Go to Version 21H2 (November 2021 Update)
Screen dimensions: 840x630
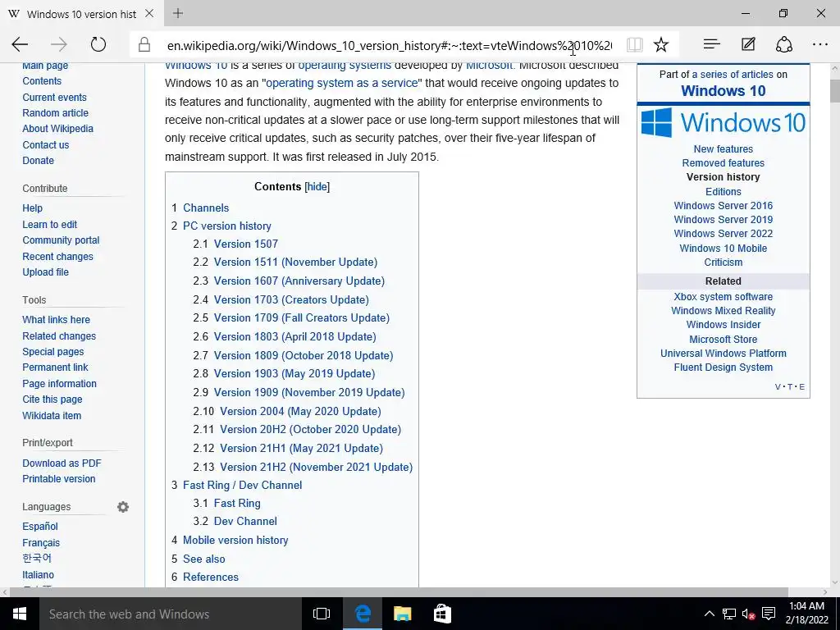click(316, 467)
